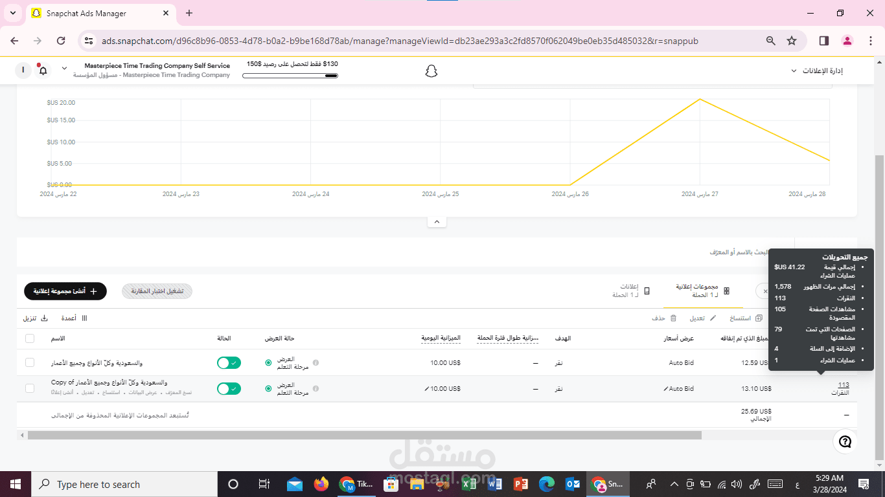Open Microsoft Edge from the taskbar
This screenshot has height=497, width=885.
pos(547,484)
